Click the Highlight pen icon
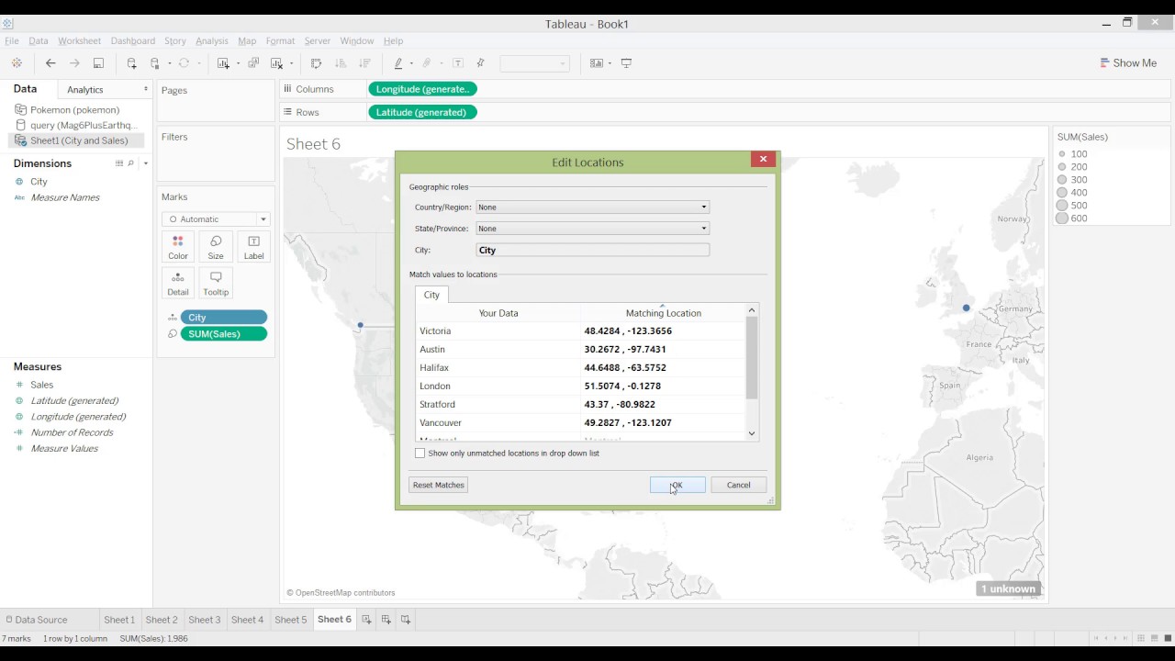The width and height of the screenshot is (1175, 661). tap(398, 63)
